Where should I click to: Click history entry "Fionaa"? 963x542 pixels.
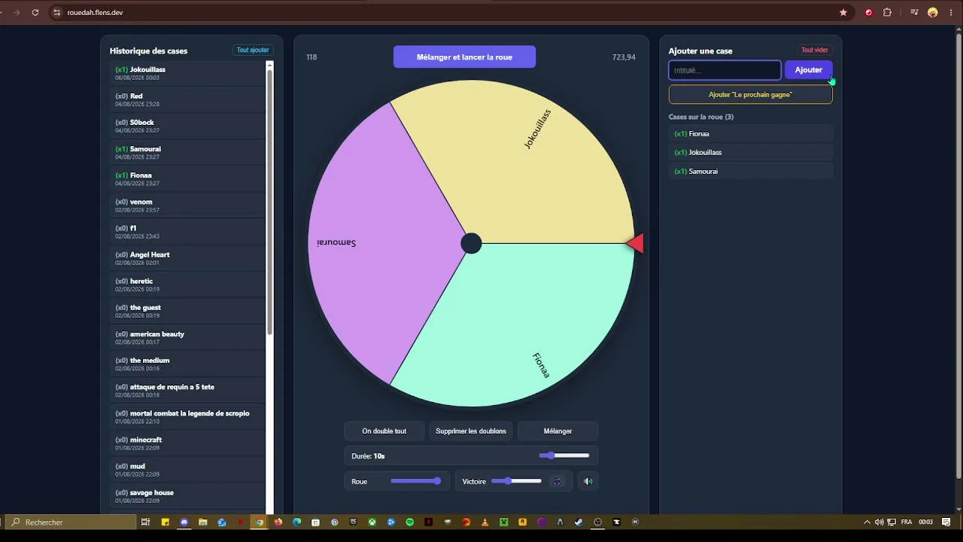[x=187, y=178]
